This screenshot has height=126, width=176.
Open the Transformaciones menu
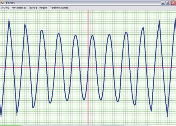click(59, 8)
